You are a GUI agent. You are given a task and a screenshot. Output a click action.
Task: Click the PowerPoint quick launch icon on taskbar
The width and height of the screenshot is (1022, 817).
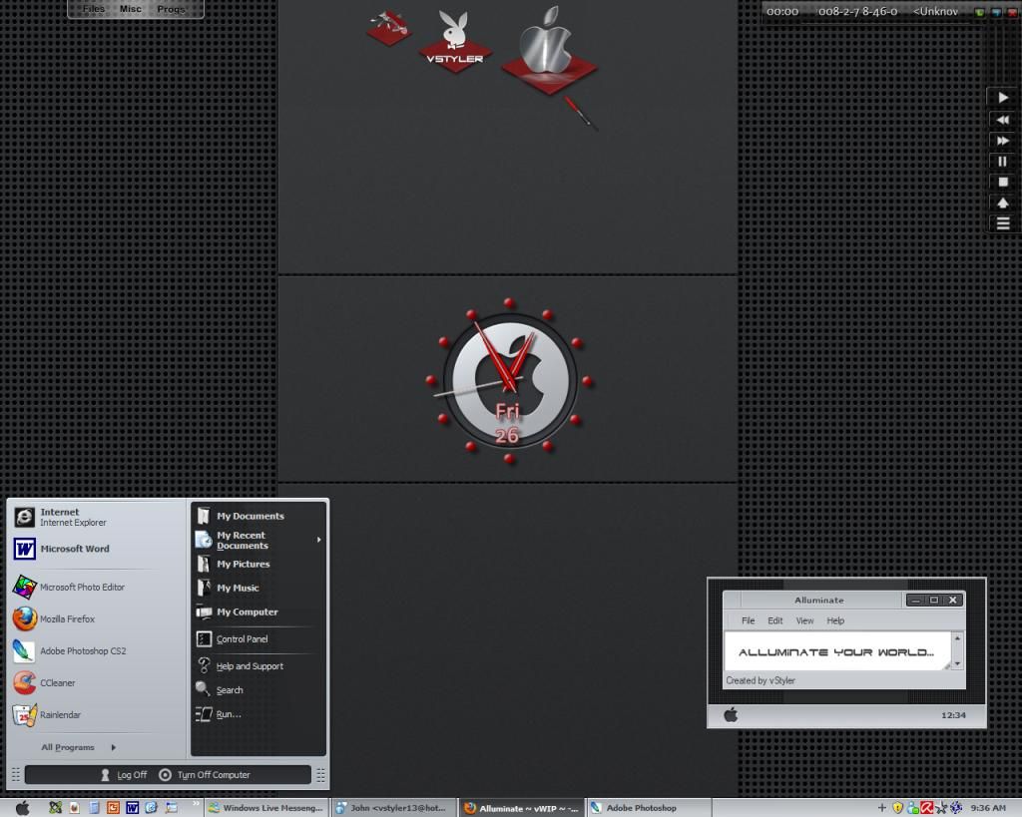pyautogui.click(x=113, y=808)
